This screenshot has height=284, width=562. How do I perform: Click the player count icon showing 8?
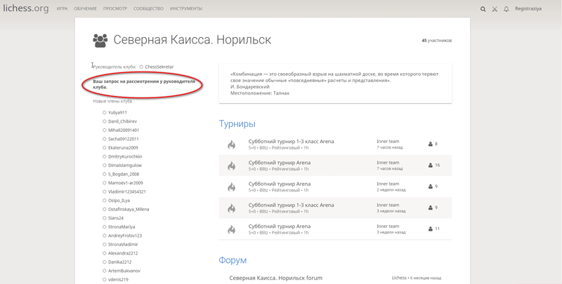click(431, 144)
